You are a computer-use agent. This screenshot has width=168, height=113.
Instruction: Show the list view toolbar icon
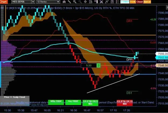(117, 2)
